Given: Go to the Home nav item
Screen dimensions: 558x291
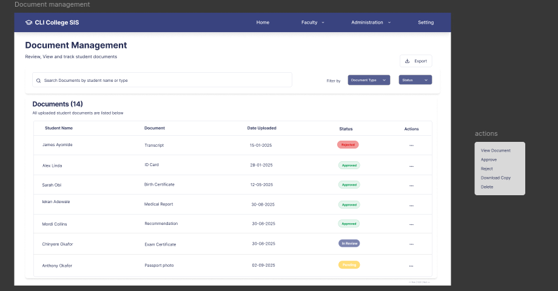Looking at the screenshot, I should point(263,22).
